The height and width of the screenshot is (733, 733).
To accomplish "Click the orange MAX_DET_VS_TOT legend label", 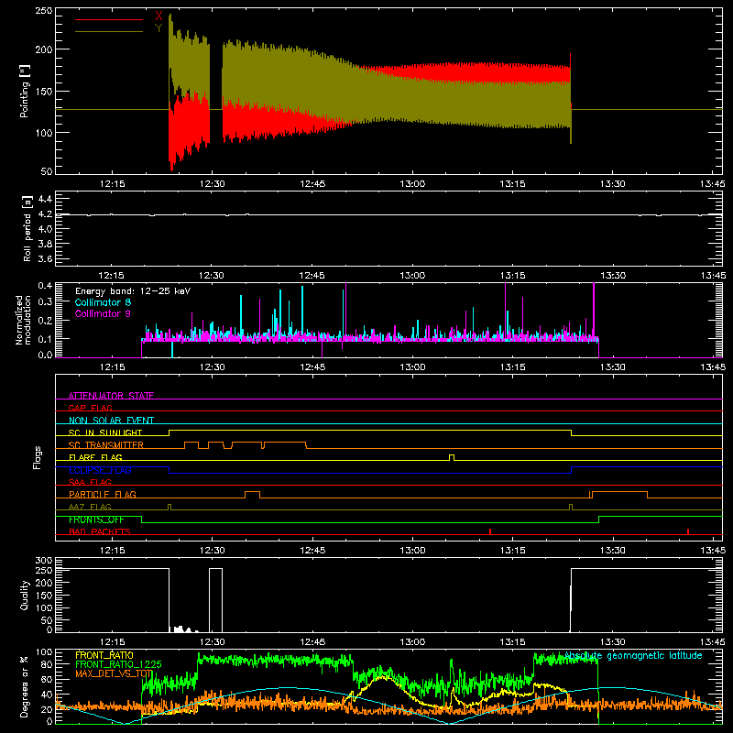I will click(x=114, y=673).
